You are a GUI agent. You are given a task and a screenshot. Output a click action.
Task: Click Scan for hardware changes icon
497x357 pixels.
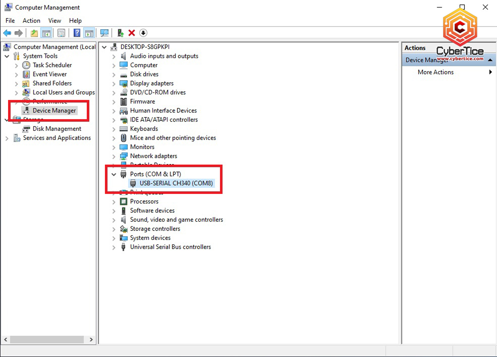tap(104, 33)
